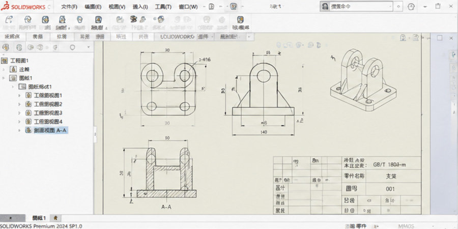The width and height of the screenshot is (458, 229).
Task: Click the 140 dimension on front view
Action: [263, 132]
